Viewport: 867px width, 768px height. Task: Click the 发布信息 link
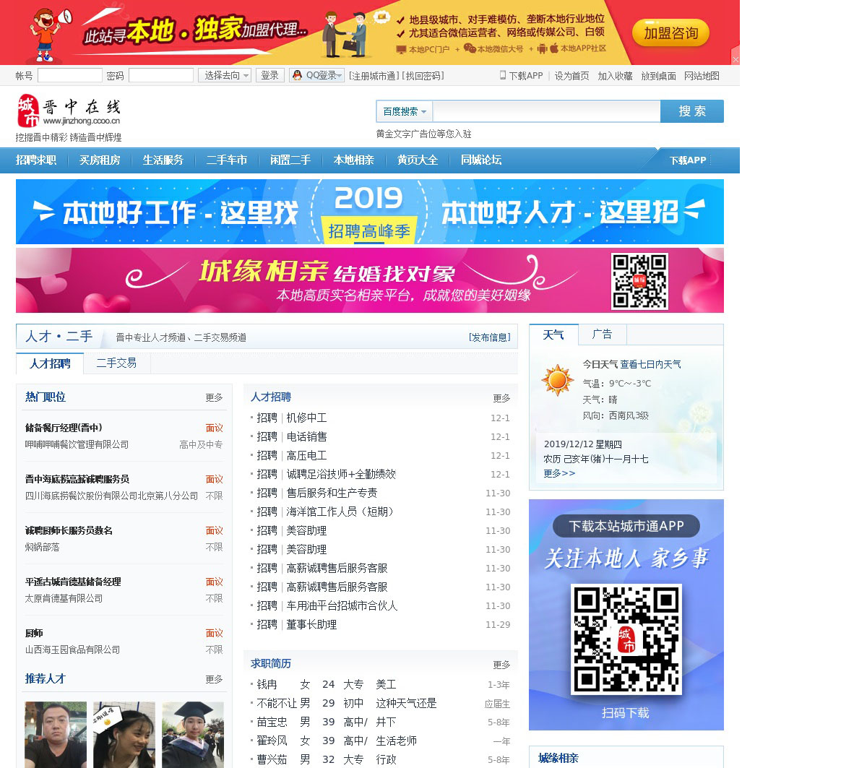[490, 337]
